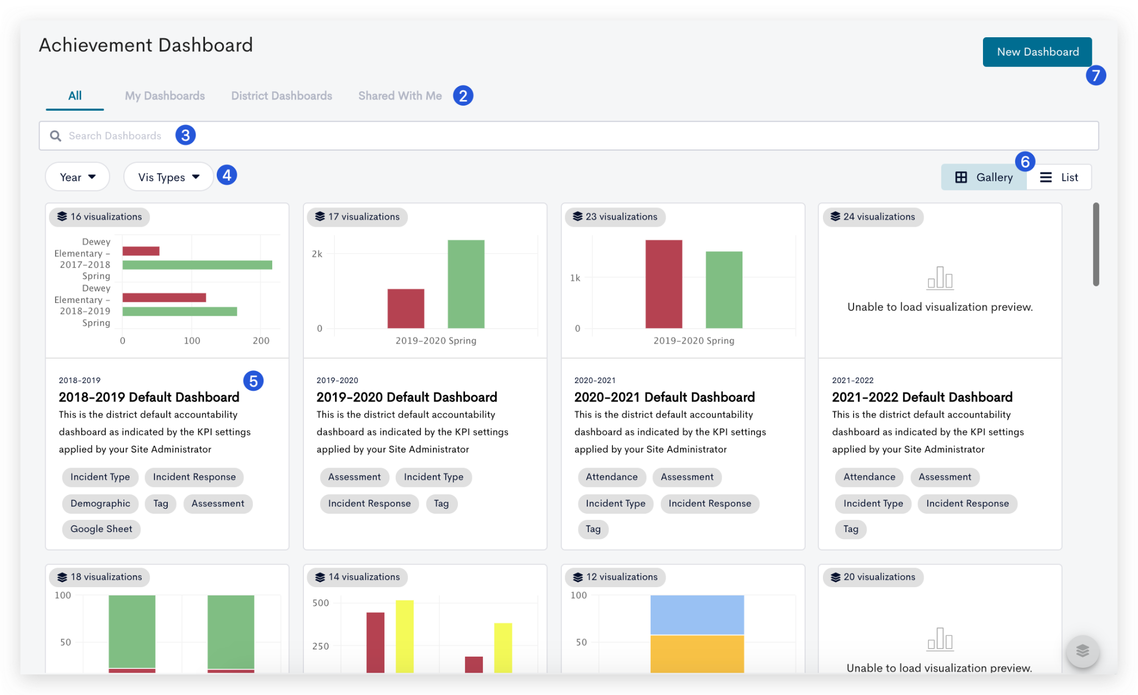Select the All tab
The width and height of the screenshot is (1138, 695).
pos(75,96)
